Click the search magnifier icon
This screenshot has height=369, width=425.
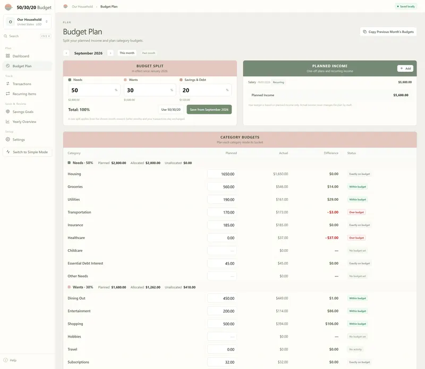tap(5, 36)
